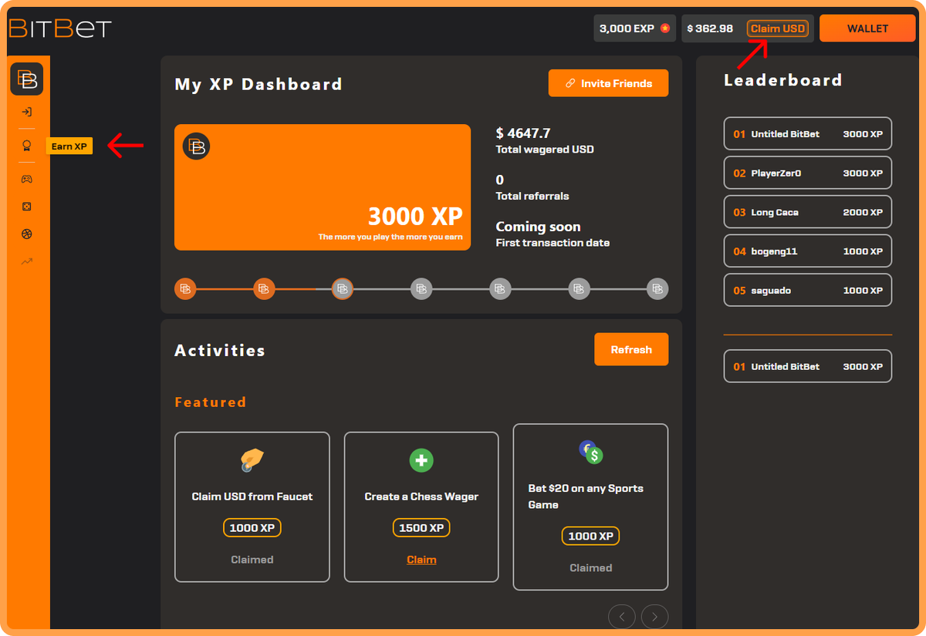The width and height of the screenshot is (926, 636).
Task: Click the faucet hand icon on the Claim USD card
Action: 252,461
